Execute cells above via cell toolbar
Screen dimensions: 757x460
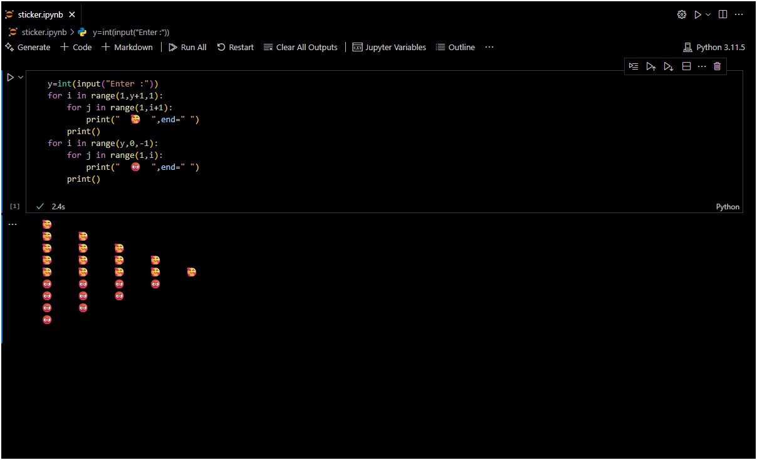(x=651, y=66)
